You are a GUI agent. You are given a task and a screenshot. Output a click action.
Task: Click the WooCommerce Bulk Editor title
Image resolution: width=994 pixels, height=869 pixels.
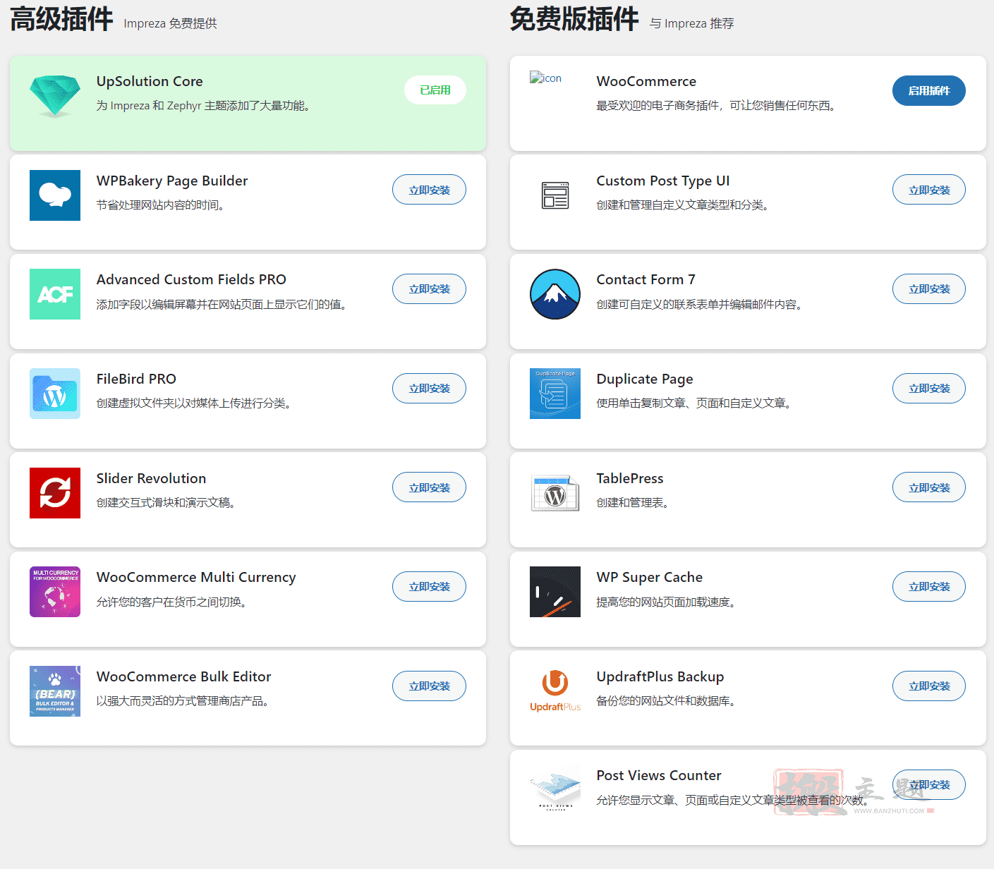point(183,676)
